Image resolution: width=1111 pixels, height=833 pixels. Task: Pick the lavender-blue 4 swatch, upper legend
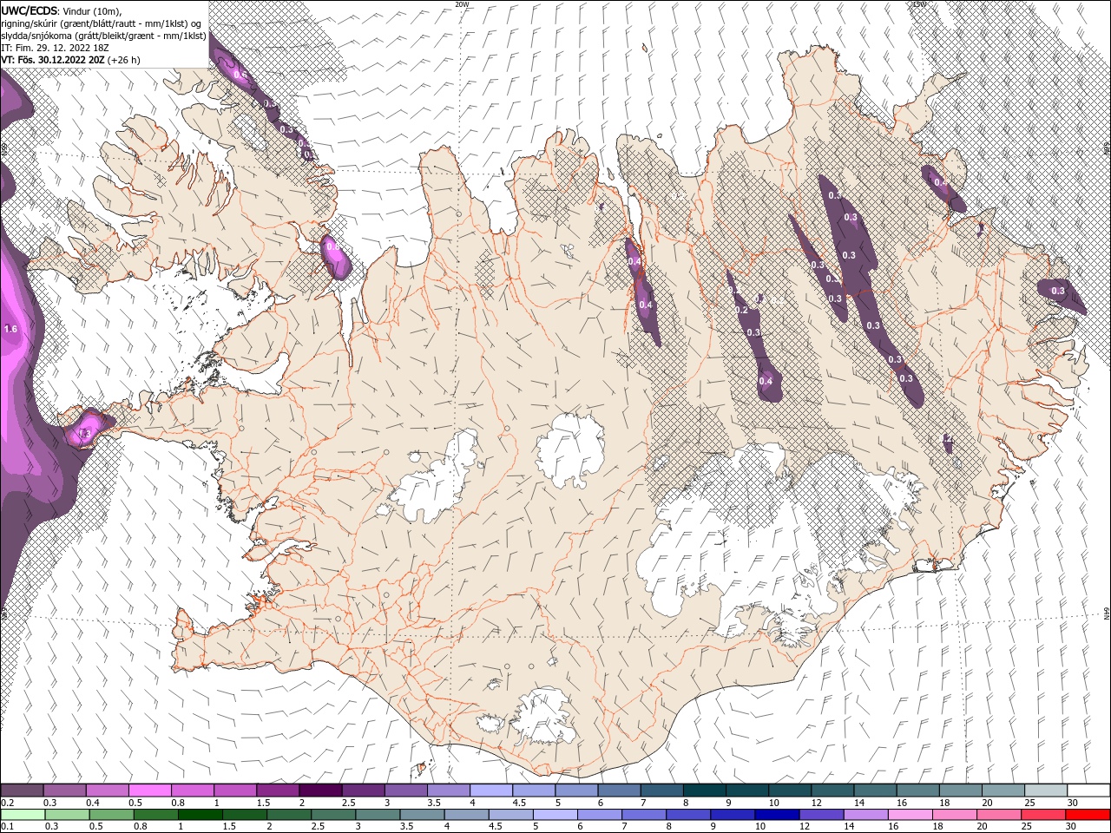(x=490, y=790)
